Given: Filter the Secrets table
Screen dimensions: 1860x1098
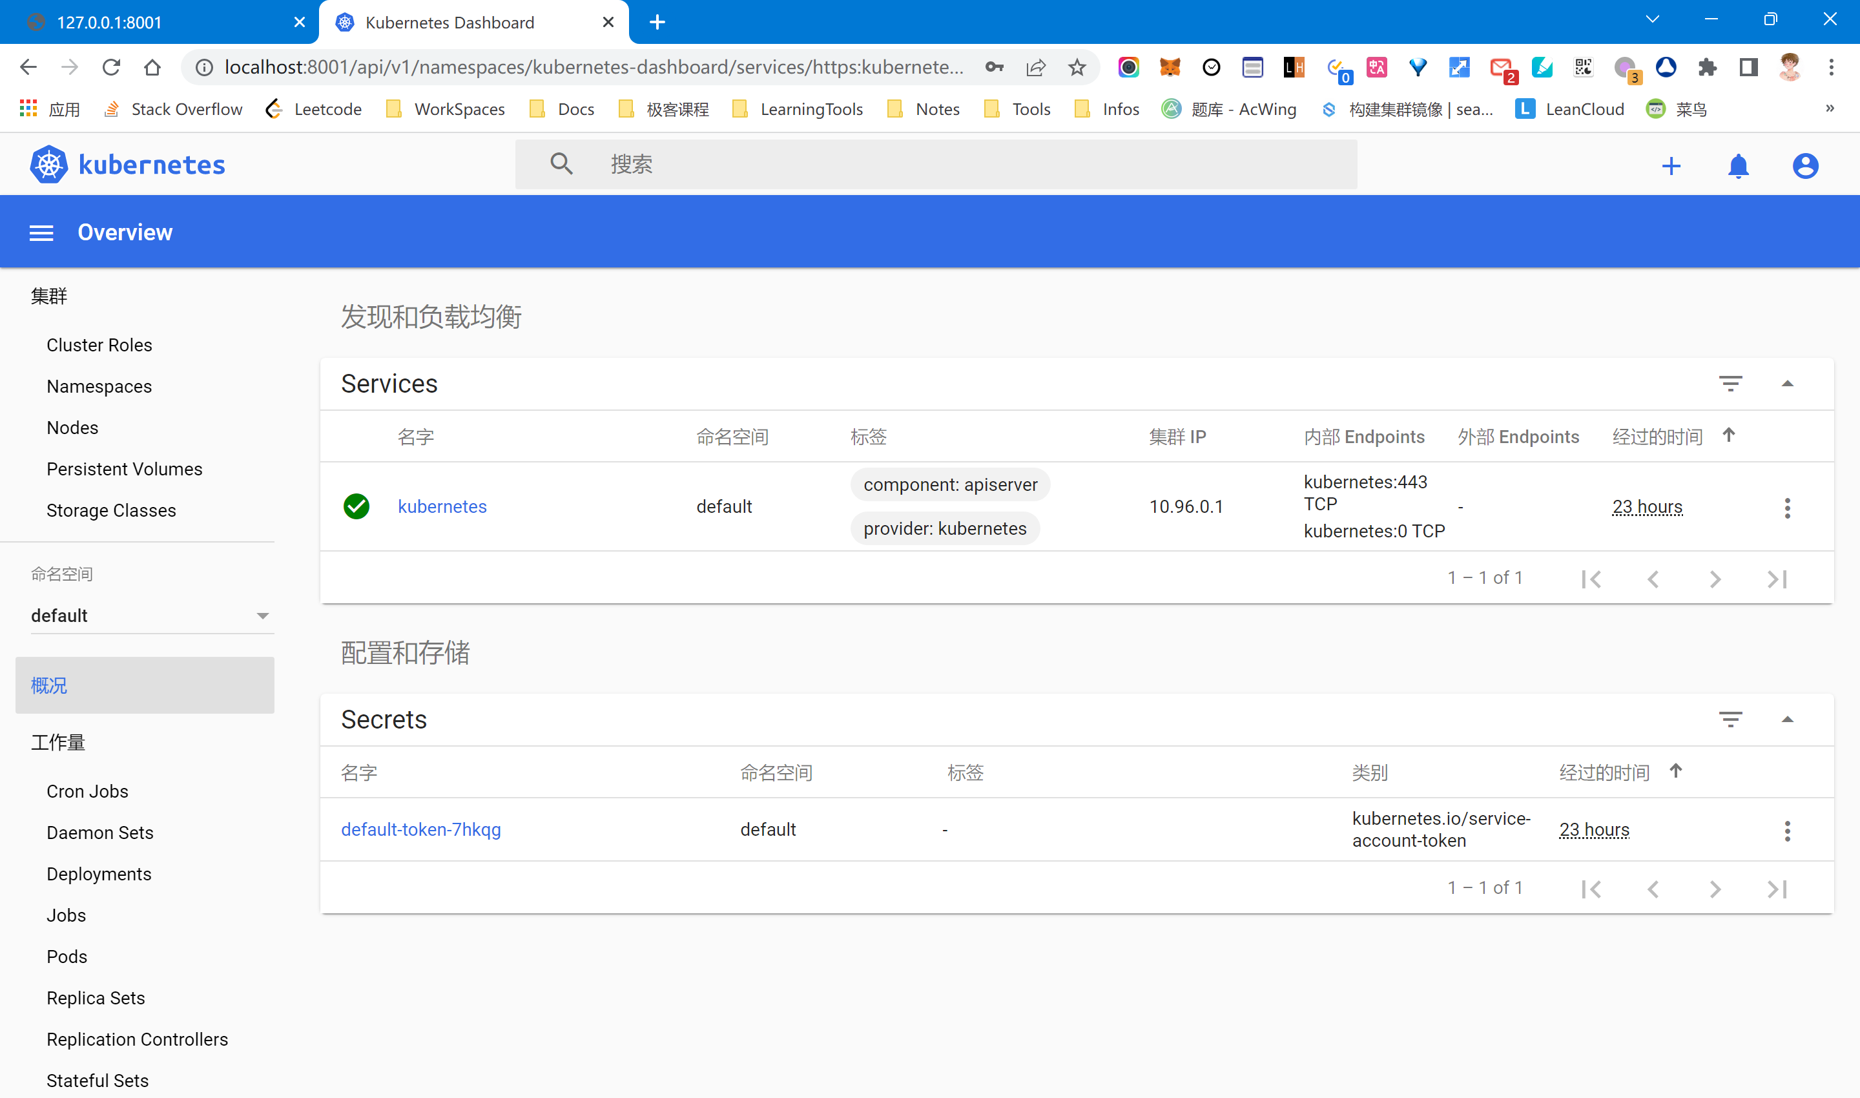Looking at the screenshot, I should [x=1730, y=719].
